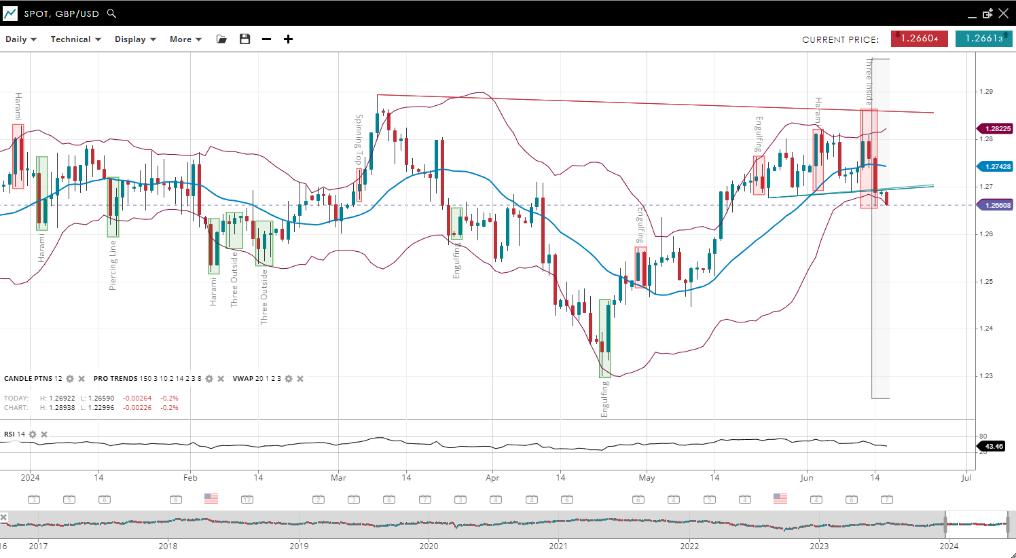
Task: Close the historical overview navigator strip
Action: pyautogui.click(x=4, y=517)
